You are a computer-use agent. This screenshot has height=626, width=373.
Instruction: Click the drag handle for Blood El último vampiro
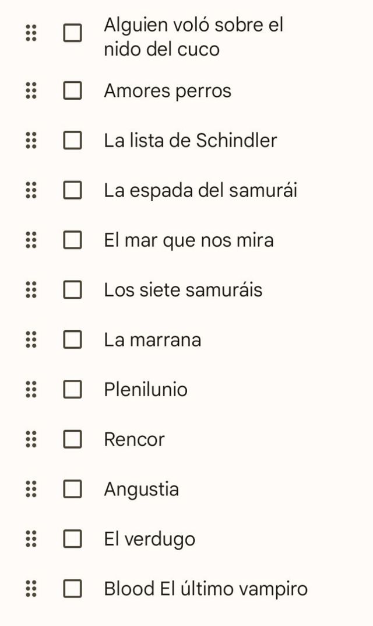[x=31, y=589]
